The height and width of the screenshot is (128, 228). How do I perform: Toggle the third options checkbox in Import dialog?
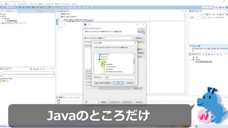pyautogui.click(x=86, y=79)
